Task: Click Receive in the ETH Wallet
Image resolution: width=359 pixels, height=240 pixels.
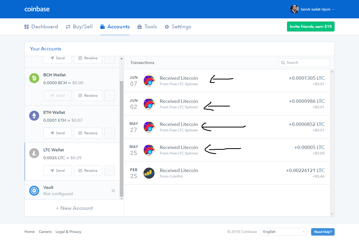Action: [88, 133]
